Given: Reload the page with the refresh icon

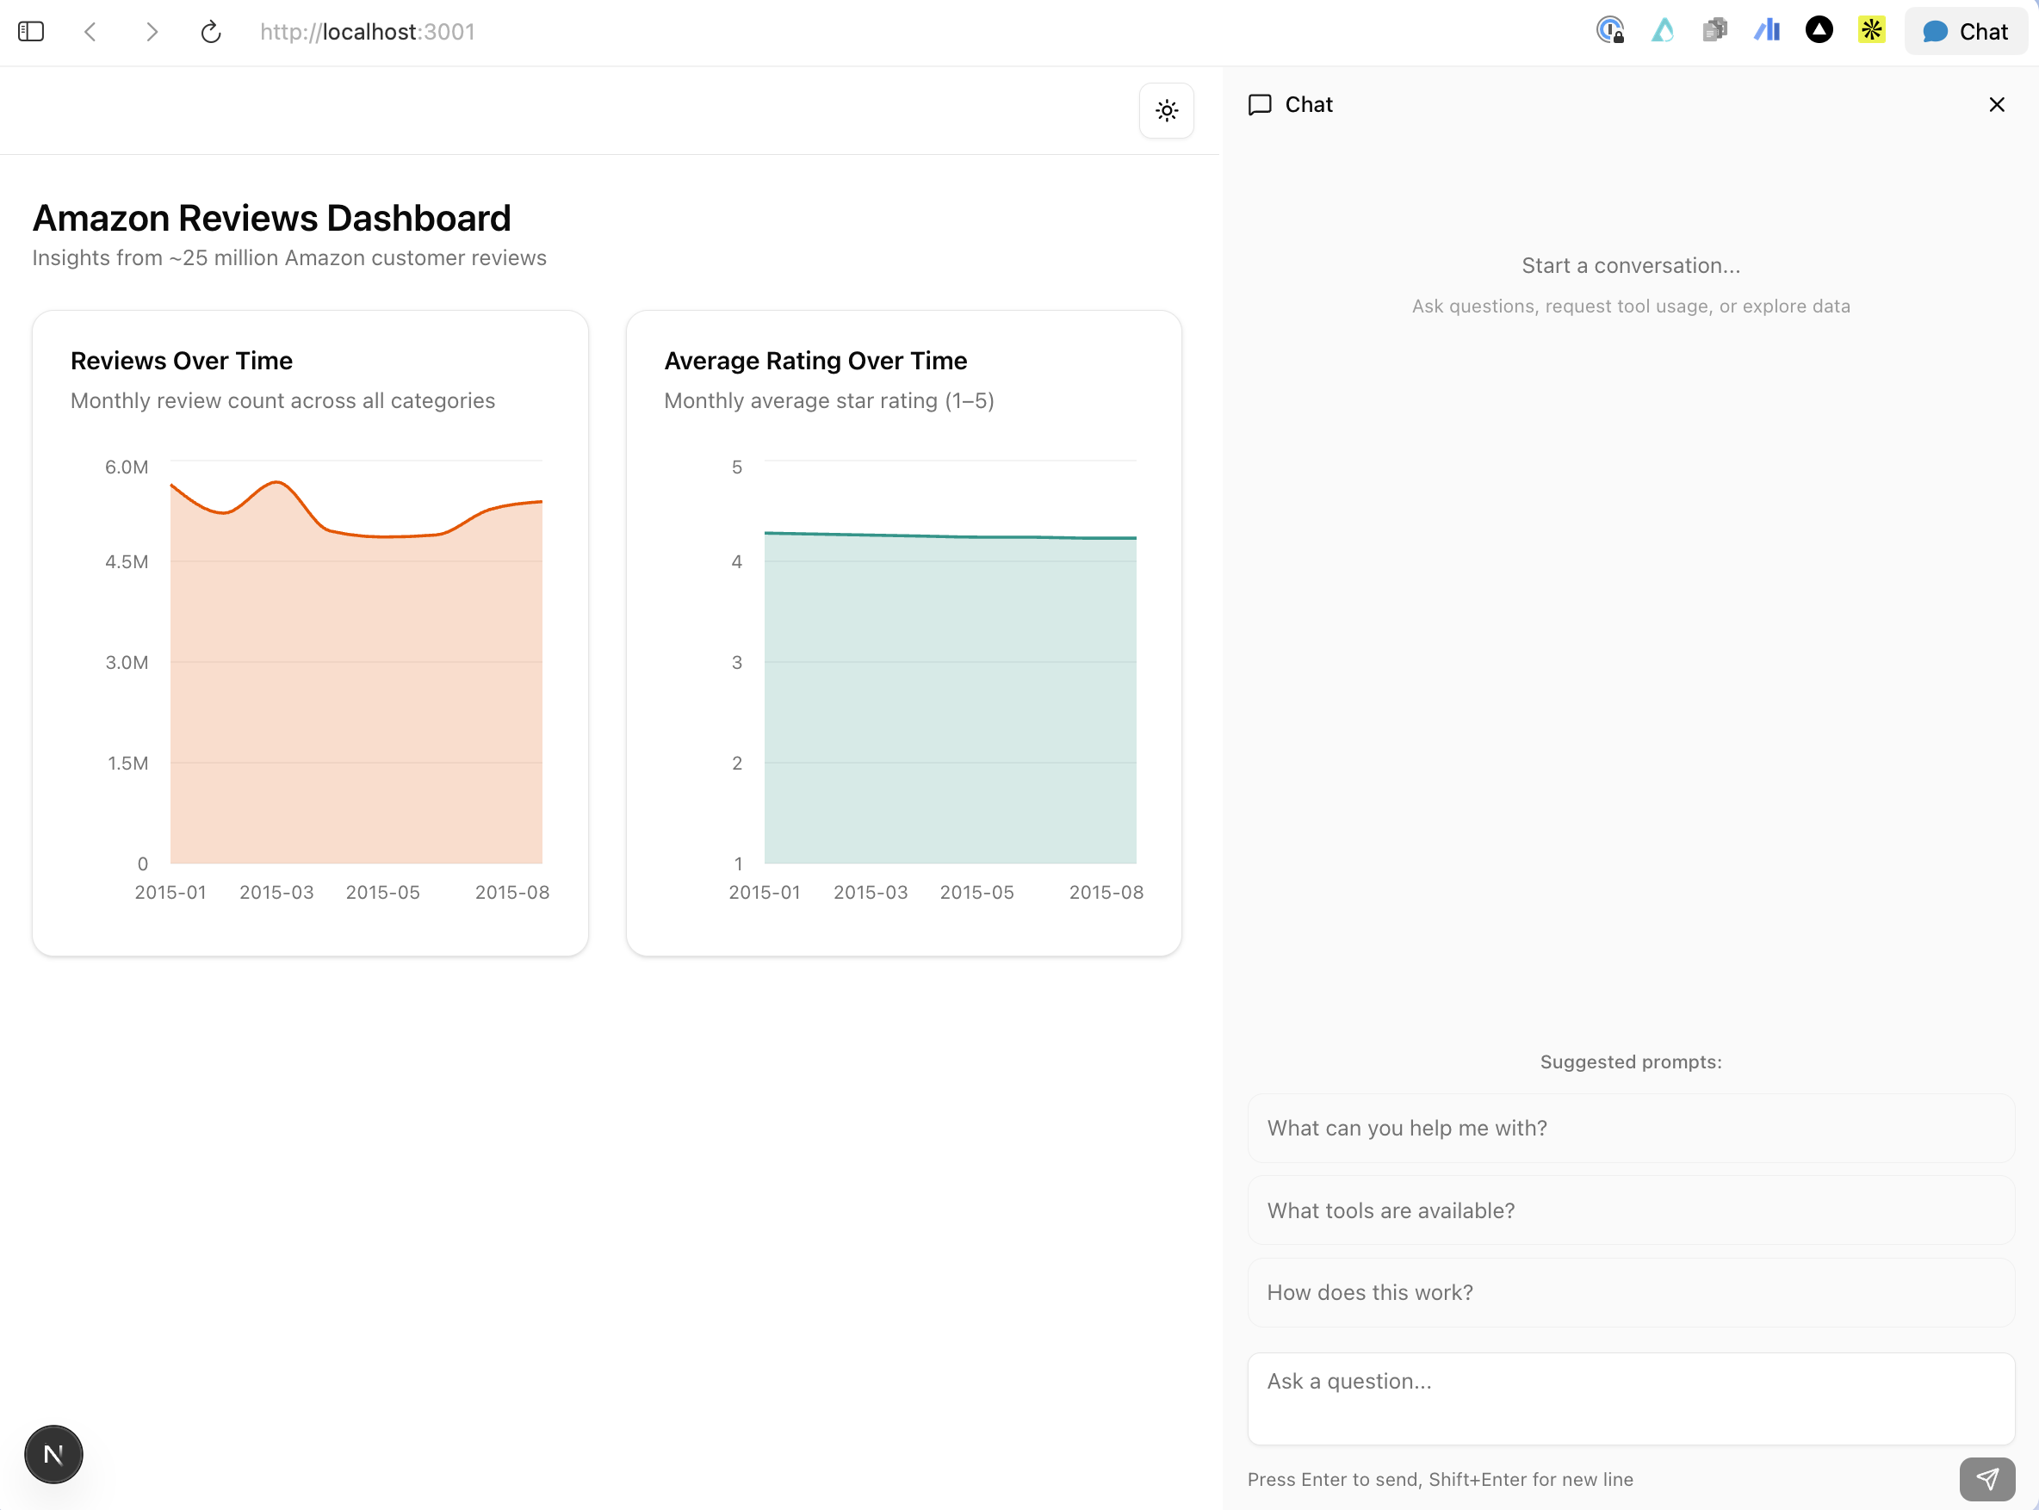Looking at the screenshot, I should (x=210, y=32).
